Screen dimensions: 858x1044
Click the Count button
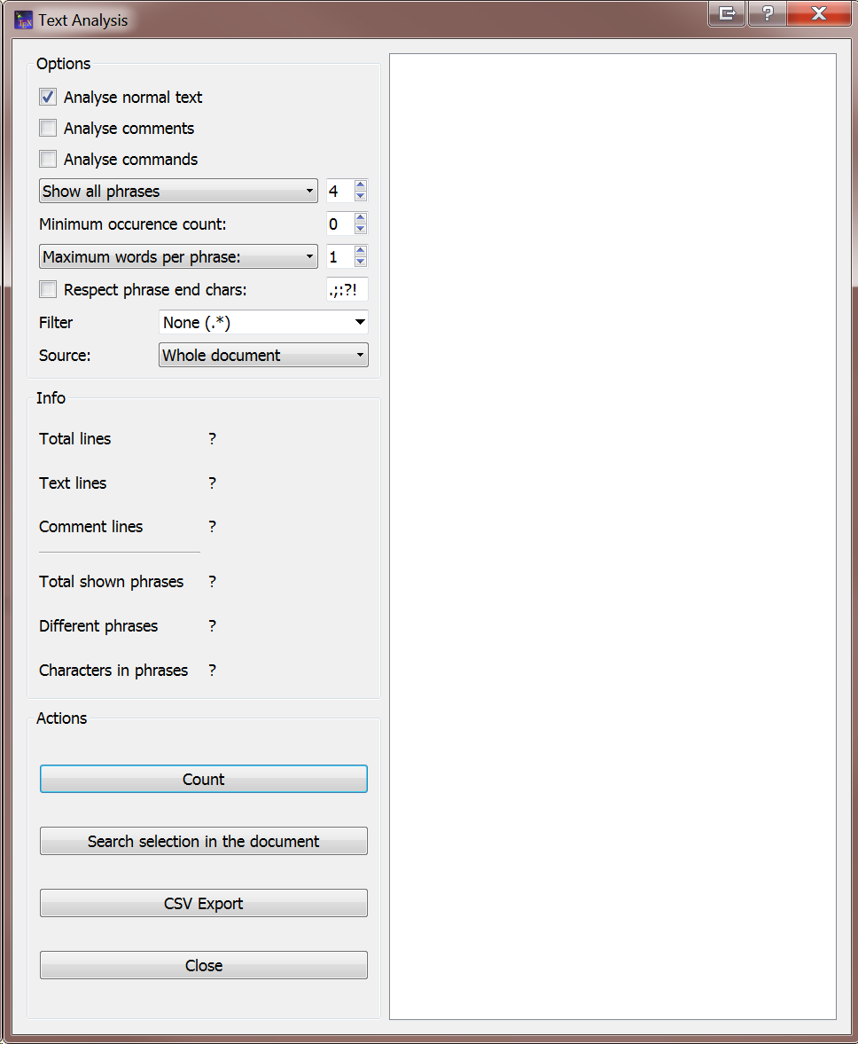[204, 779]
